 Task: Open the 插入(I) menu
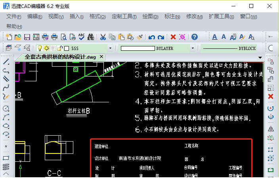pyautogui.click(x=76, y=17)
